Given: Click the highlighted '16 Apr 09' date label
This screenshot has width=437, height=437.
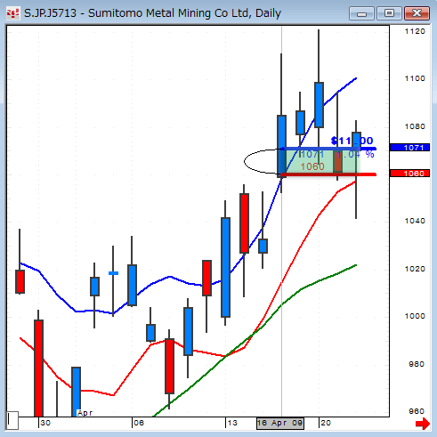Looking at the screenshot, I should (x=280, y=423).
